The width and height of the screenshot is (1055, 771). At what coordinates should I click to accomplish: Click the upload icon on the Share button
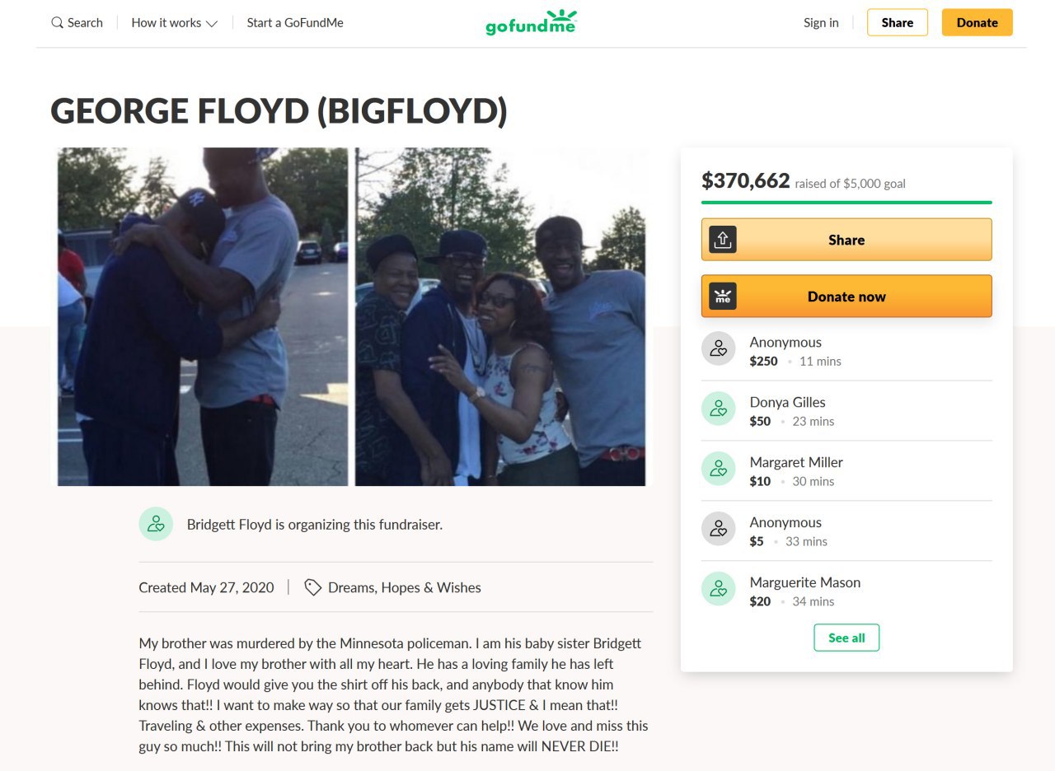(723, 240)
